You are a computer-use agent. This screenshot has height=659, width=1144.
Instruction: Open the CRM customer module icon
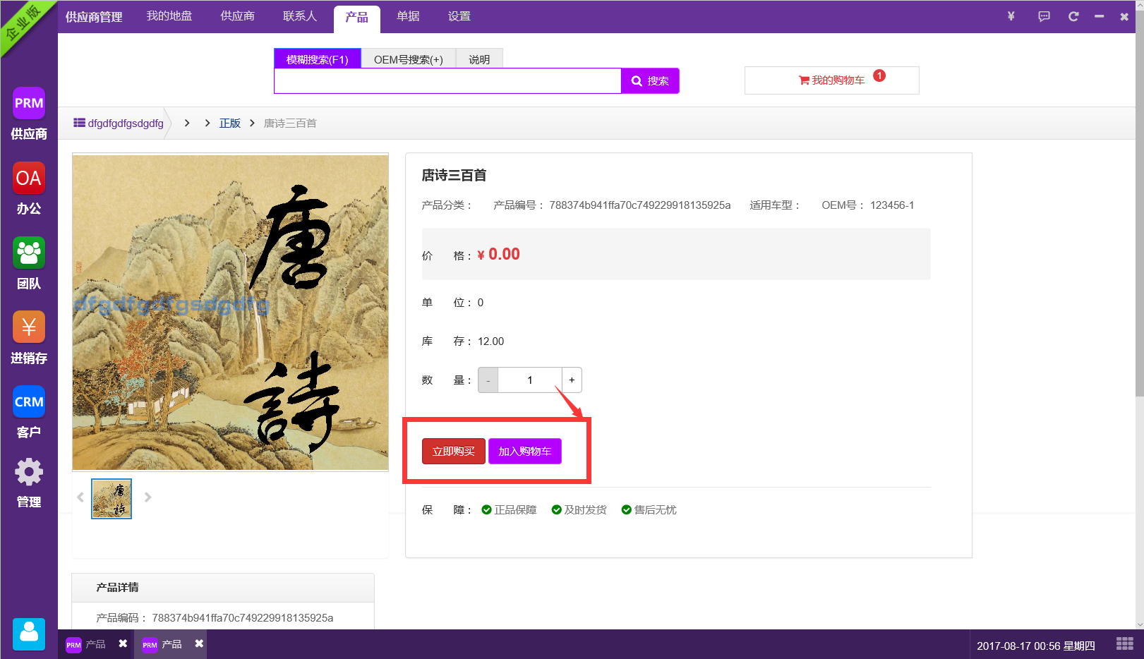[x=29, y=401]
